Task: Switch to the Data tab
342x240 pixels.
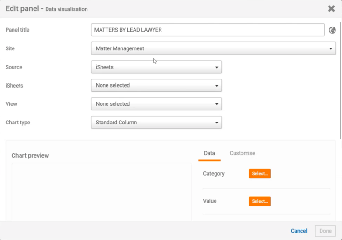Action: [209, 153]
